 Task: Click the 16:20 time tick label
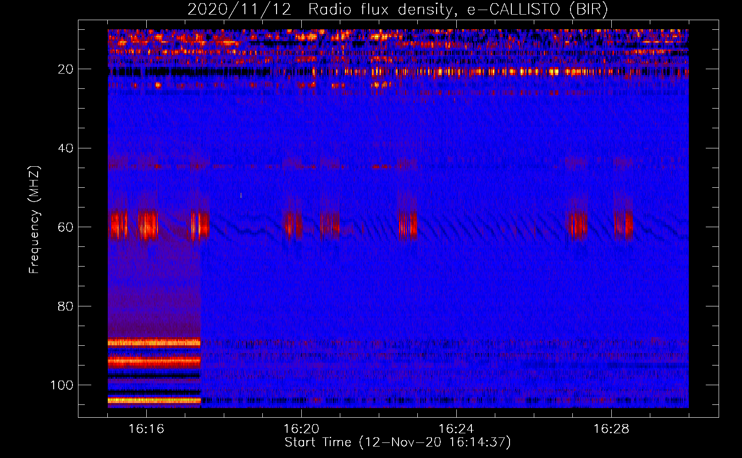tap(301, 429)
